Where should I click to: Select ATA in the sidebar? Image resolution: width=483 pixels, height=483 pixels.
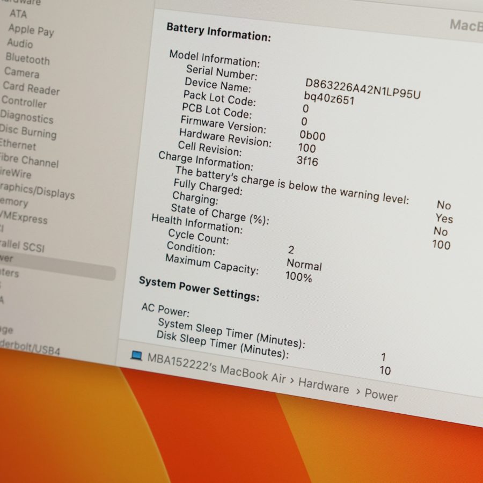tap(18, 14)
